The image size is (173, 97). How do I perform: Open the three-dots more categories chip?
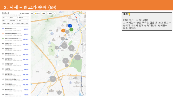(55, 13)
